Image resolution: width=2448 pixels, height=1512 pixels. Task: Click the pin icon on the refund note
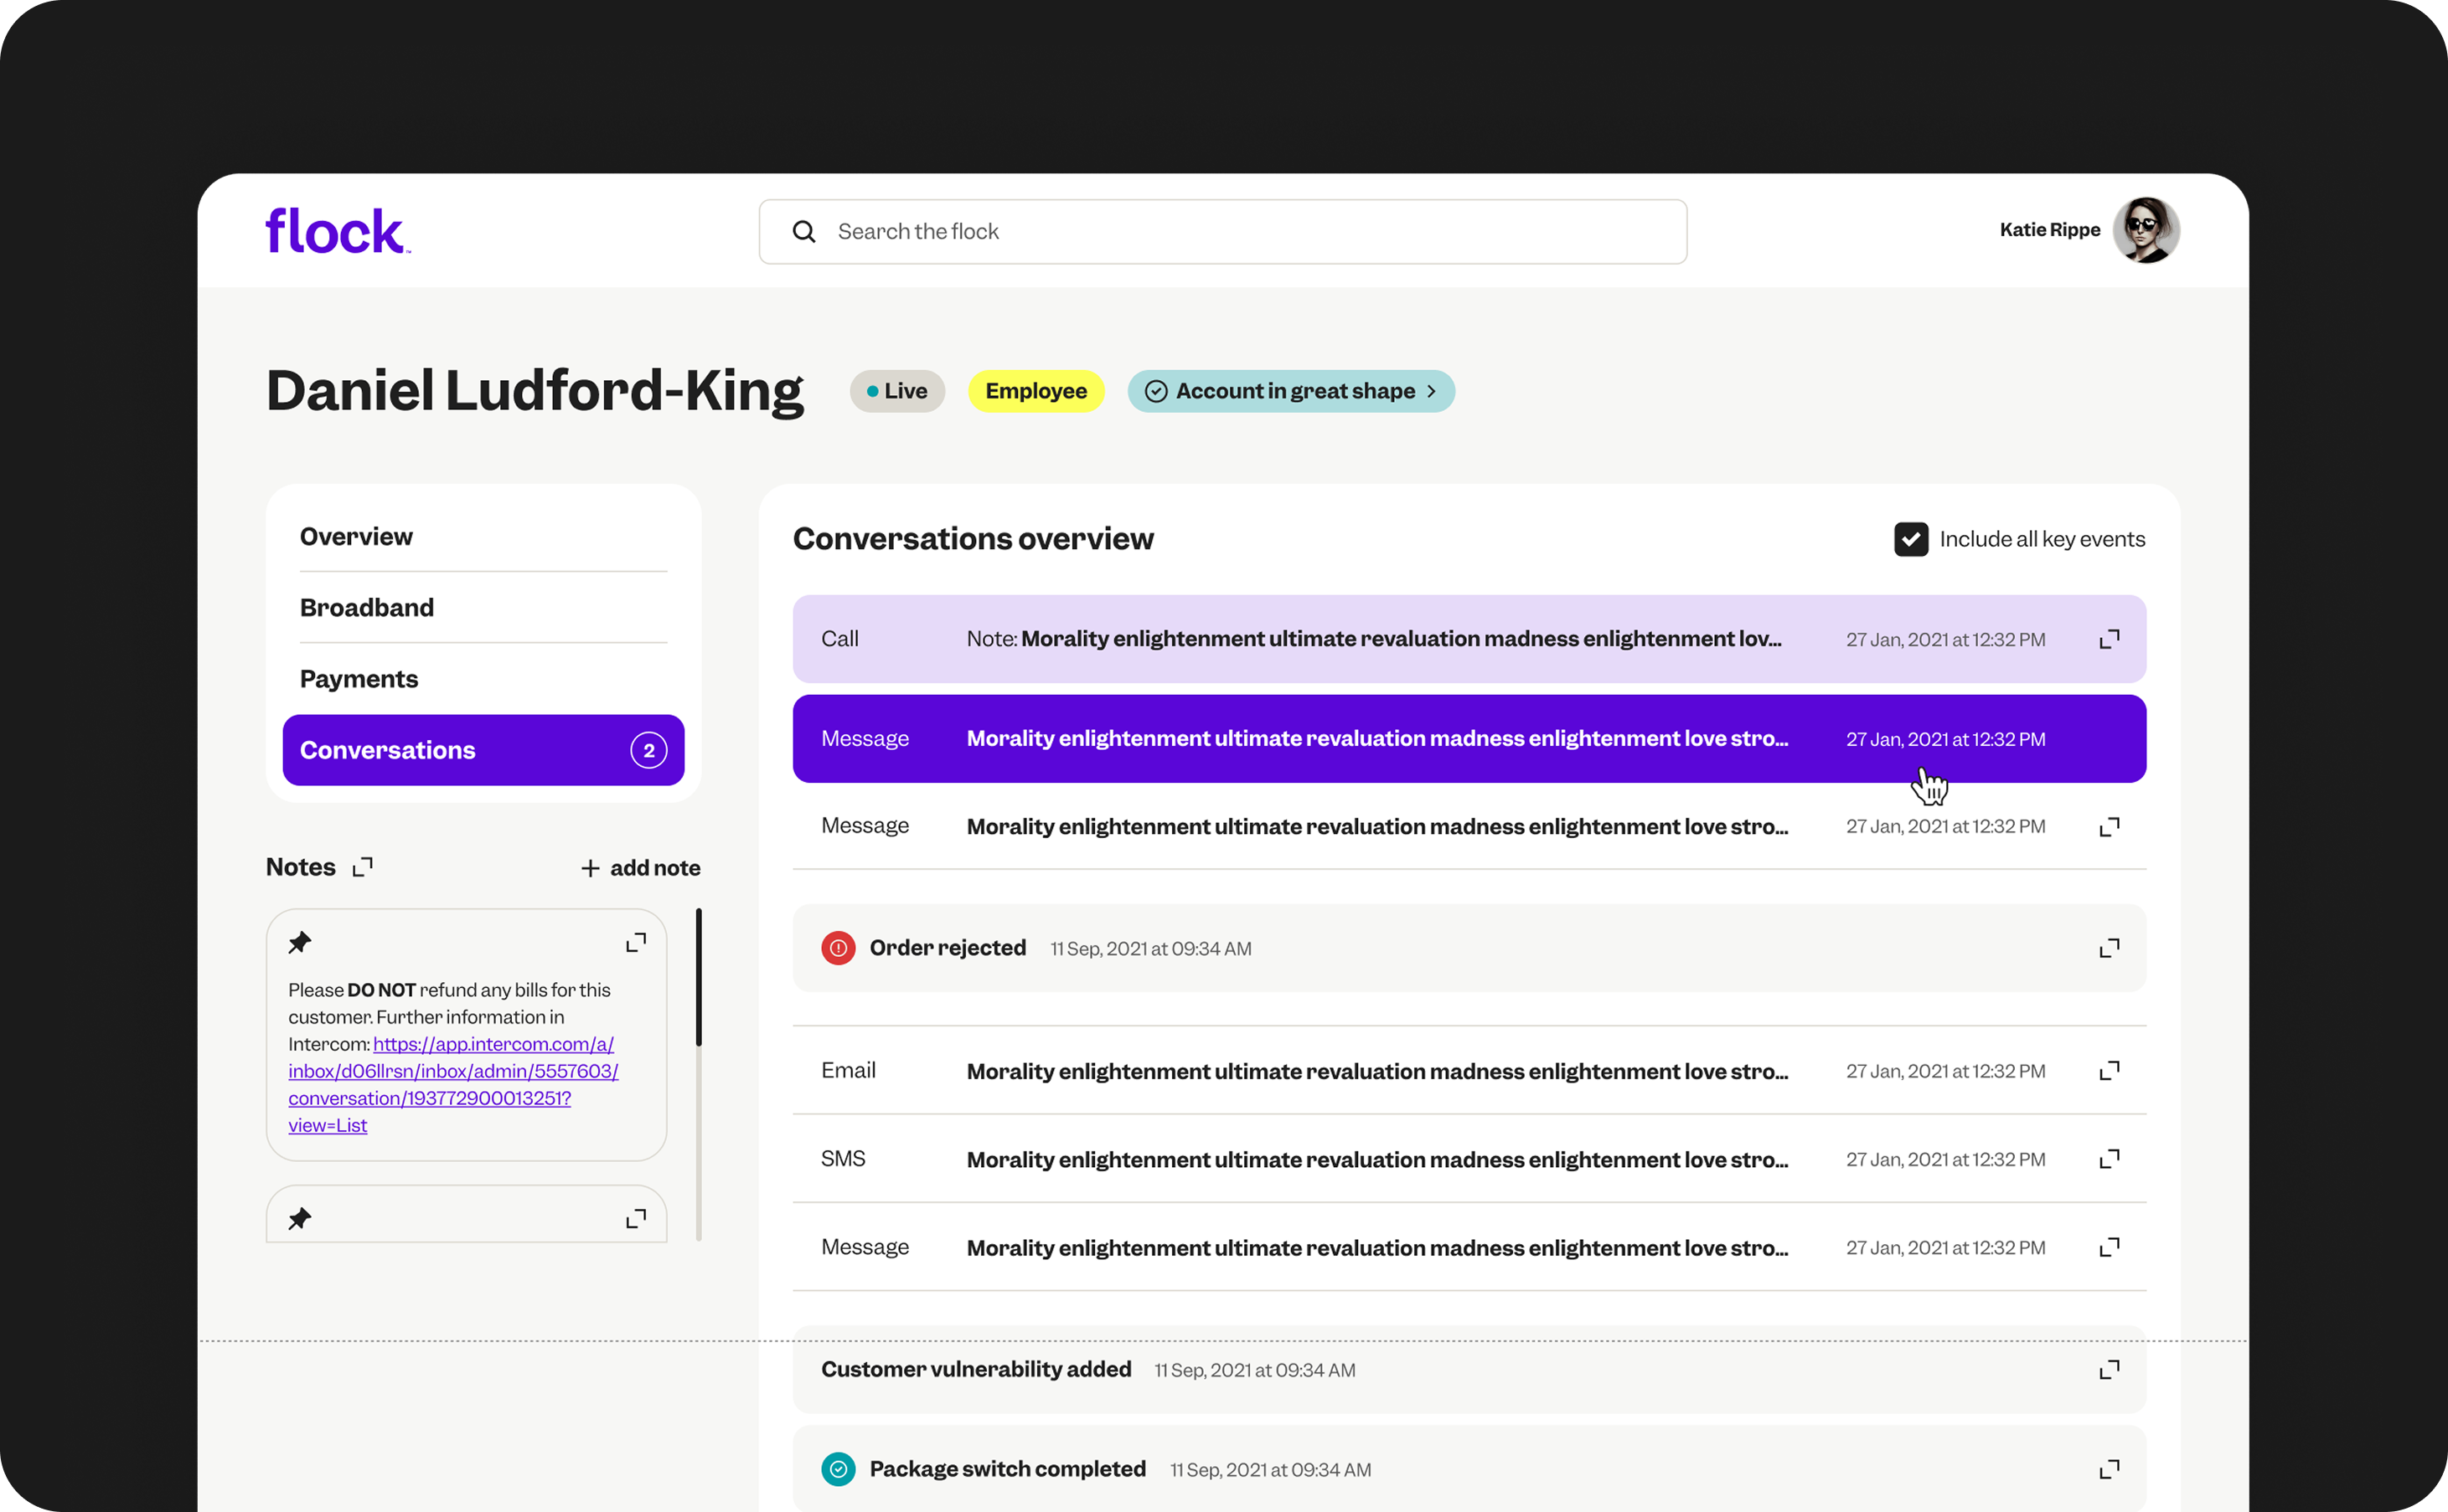click(300, 941)
